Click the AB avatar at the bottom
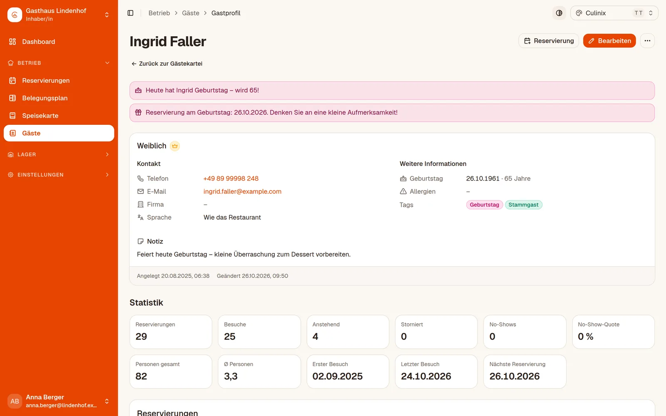The width and height of the screenshot is (666, 416). pos(15,401)
